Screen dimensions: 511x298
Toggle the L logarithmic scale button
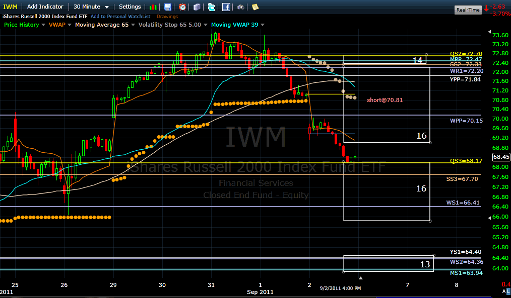click(x=508, y=291)
